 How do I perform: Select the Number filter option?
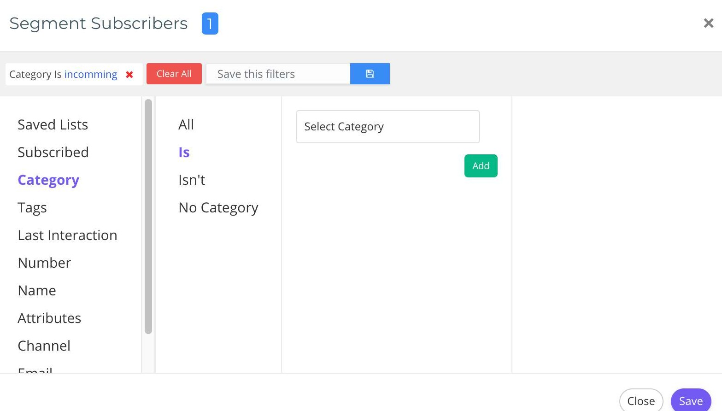(44, 263)
